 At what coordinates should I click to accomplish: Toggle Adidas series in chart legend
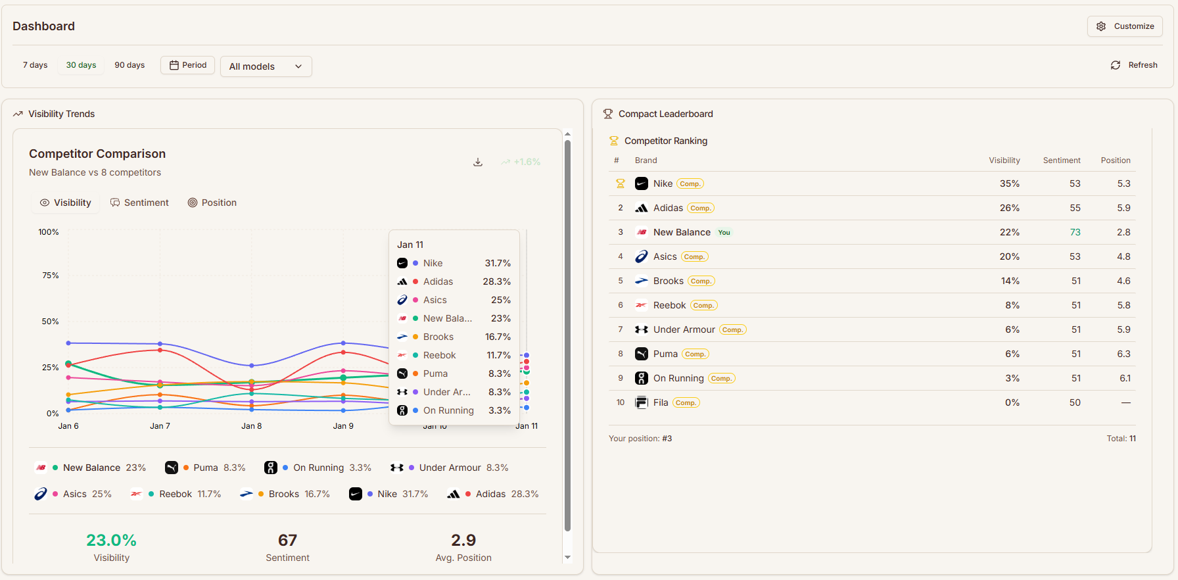pyautogui.click(x=493, y=494)
